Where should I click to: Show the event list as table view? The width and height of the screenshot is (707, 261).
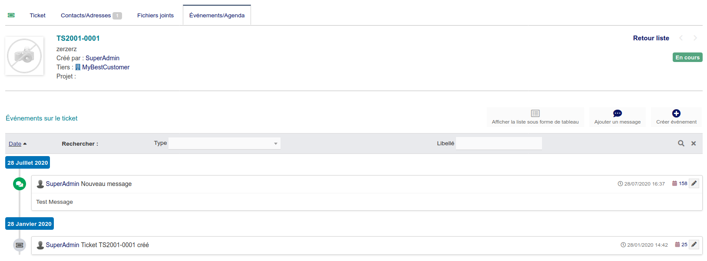click(535, 114)
